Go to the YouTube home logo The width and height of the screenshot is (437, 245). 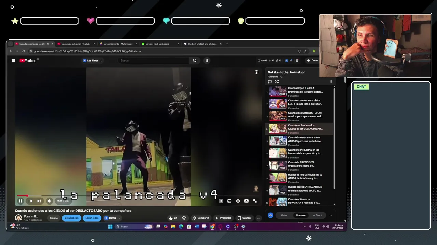point(28,61)
